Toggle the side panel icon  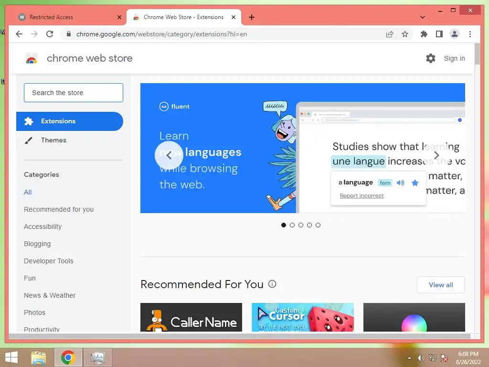(x=439, y=34)
